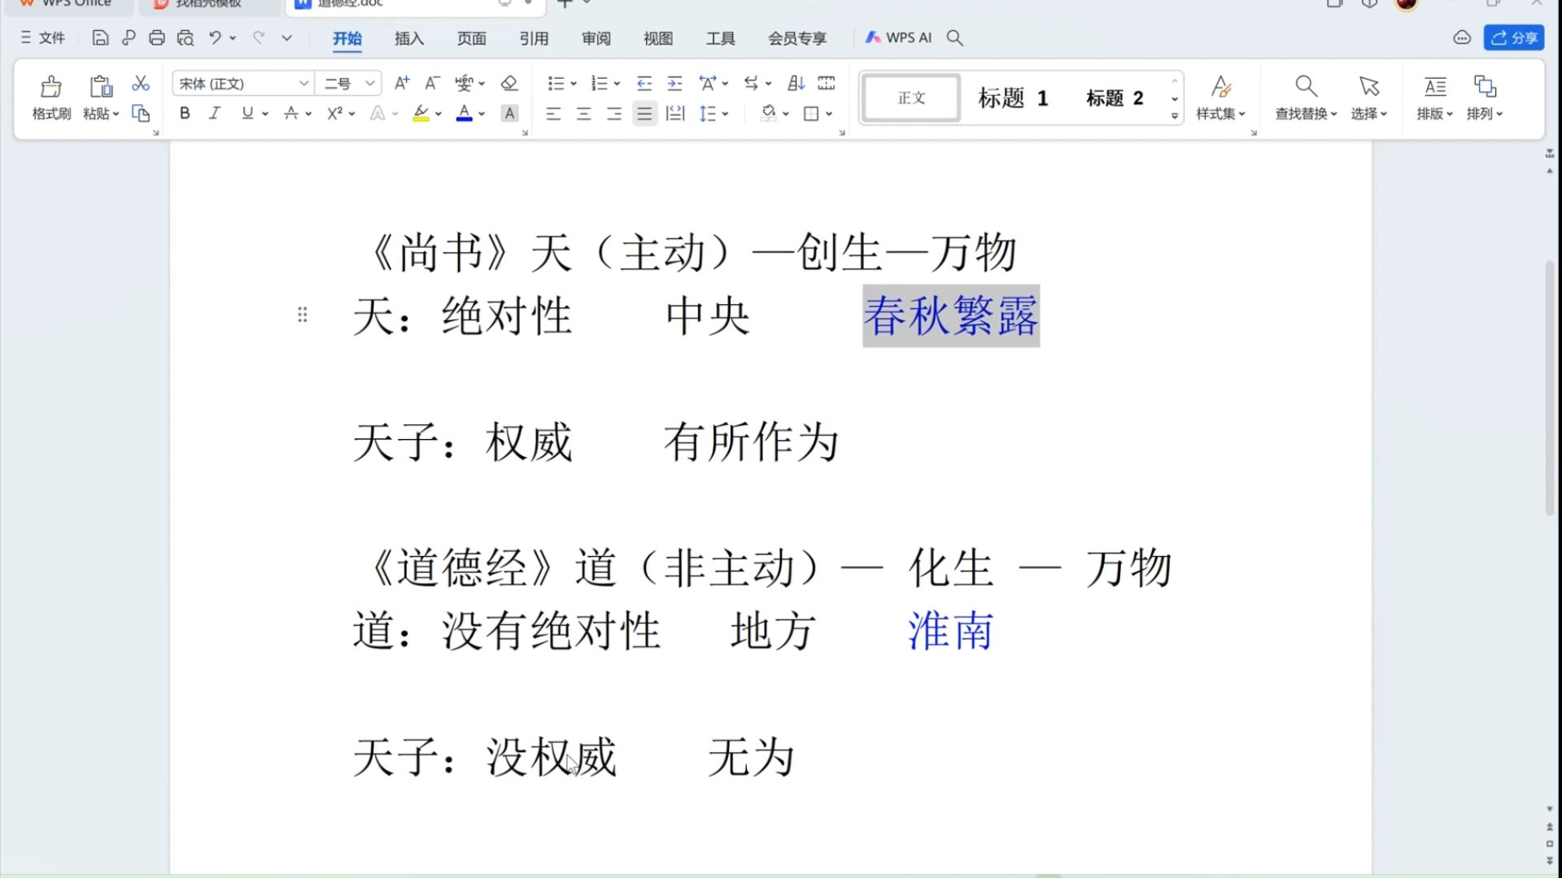Viewport: 1562px width, 878px height.
Task: Click the 分享 Share button
Action: point(1514,37)
